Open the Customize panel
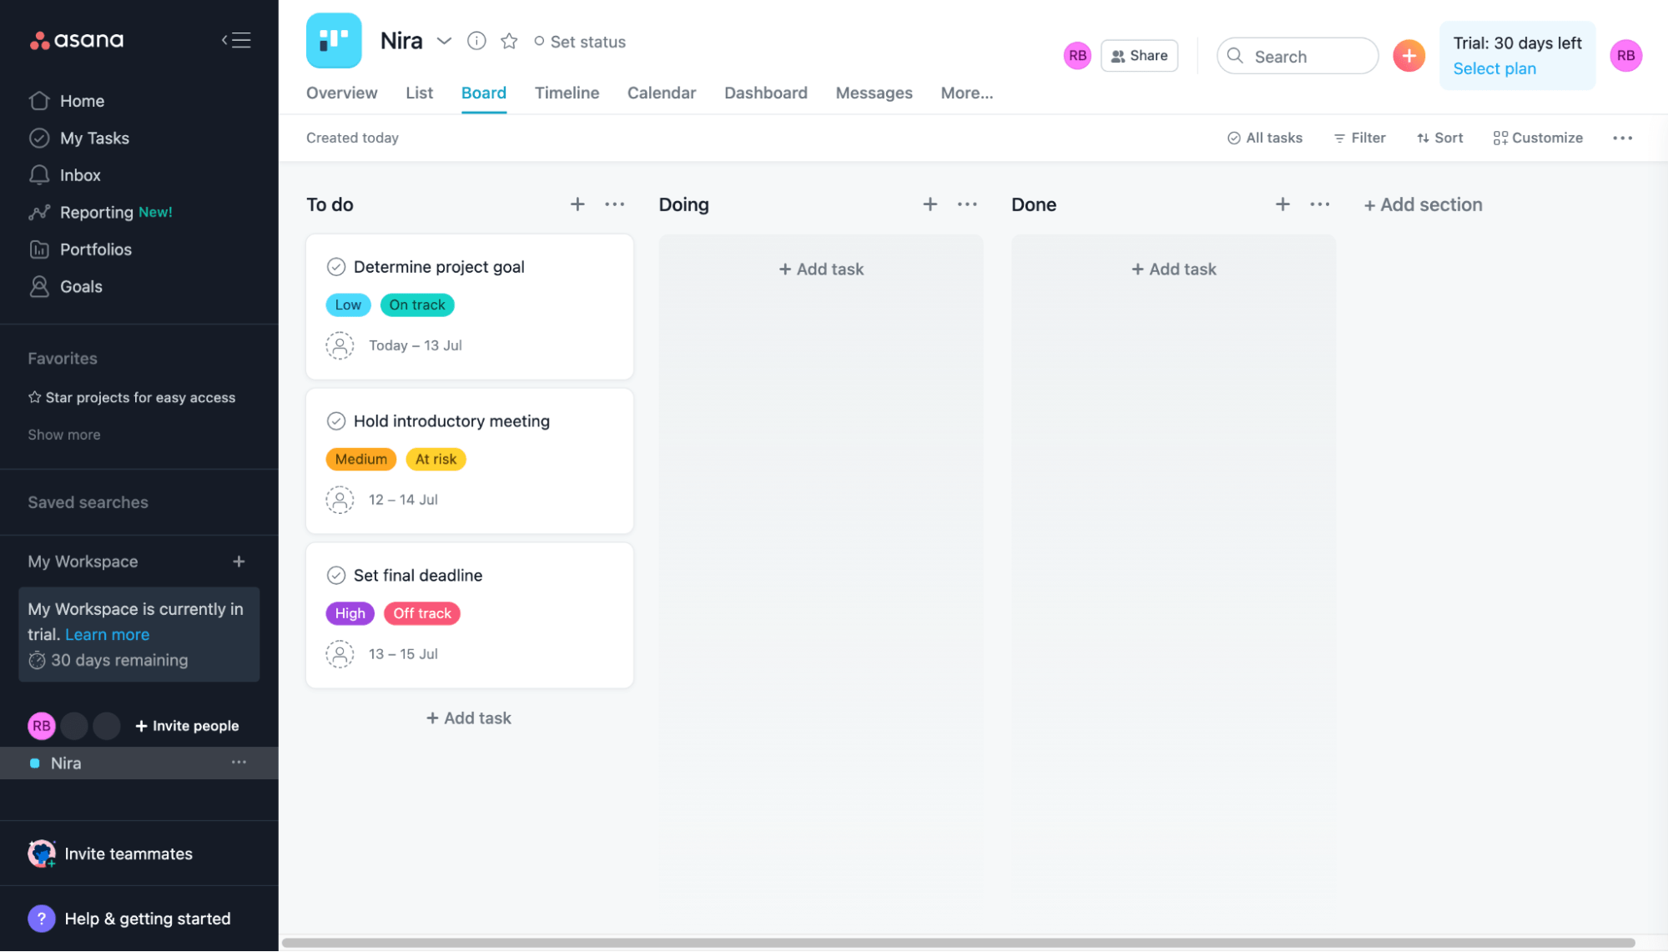 pos(1538,139)
